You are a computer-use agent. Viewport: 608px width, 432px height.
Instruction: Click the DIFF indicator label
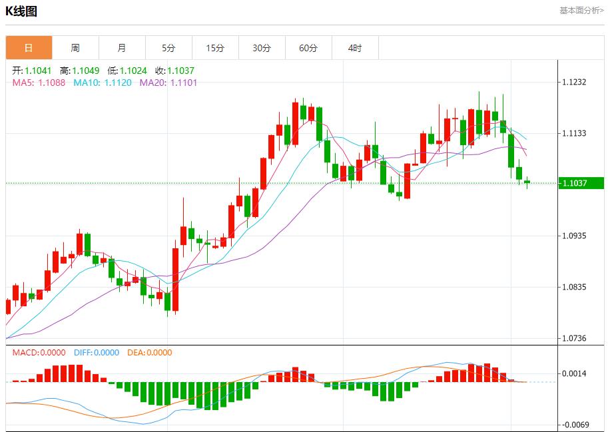click(x=96, y=353)
